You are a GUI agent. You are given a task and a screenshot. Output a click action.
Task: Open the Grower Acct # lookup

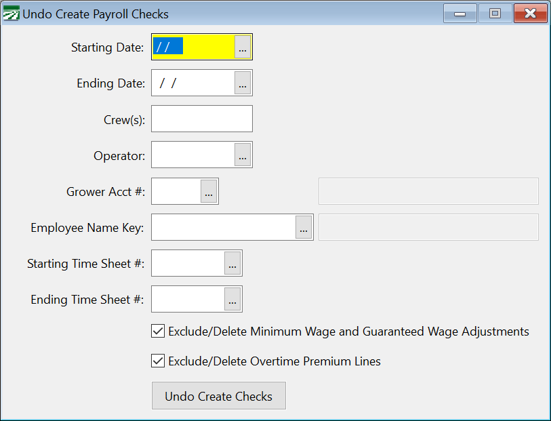[209, 191]
